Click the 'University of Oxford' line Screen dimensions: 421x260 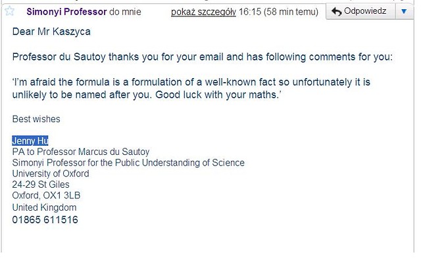[51, 173]
